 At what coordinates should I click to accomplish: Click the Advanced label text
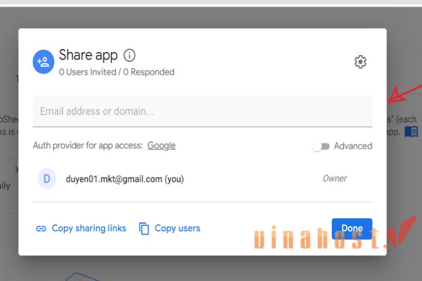coord(353,146)
